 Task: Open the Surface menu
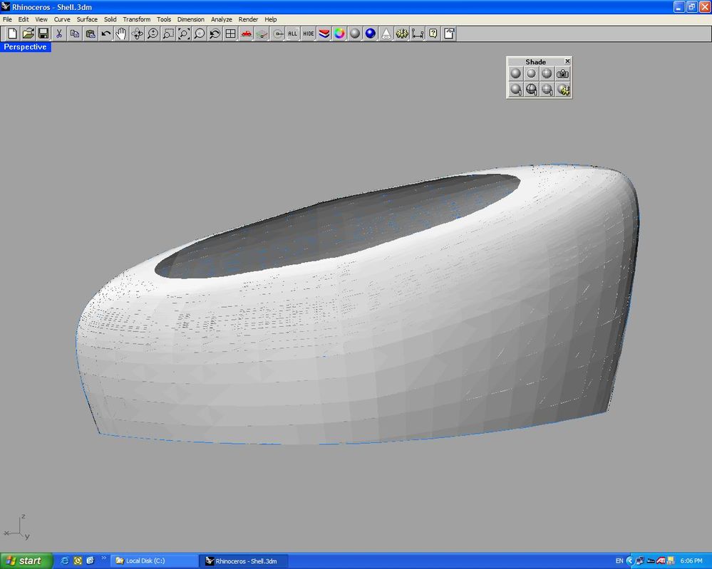(87, 19)
